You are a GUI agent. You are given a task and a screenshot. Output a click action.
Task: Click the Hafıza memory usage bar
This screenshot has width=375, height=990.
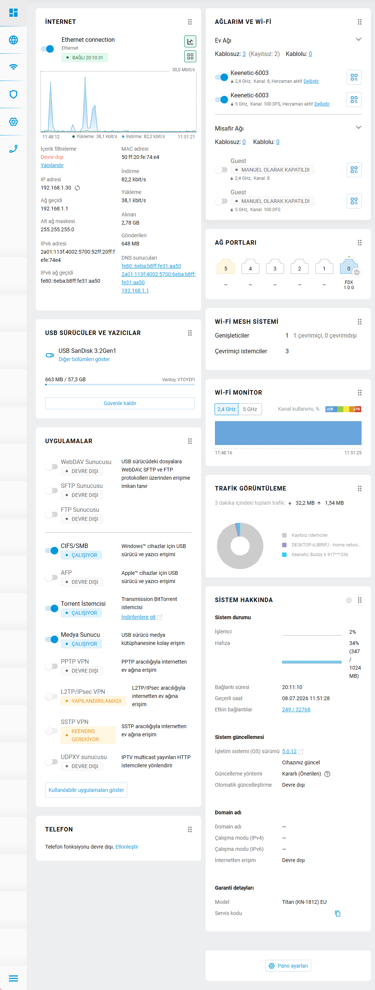pos(312,662)
